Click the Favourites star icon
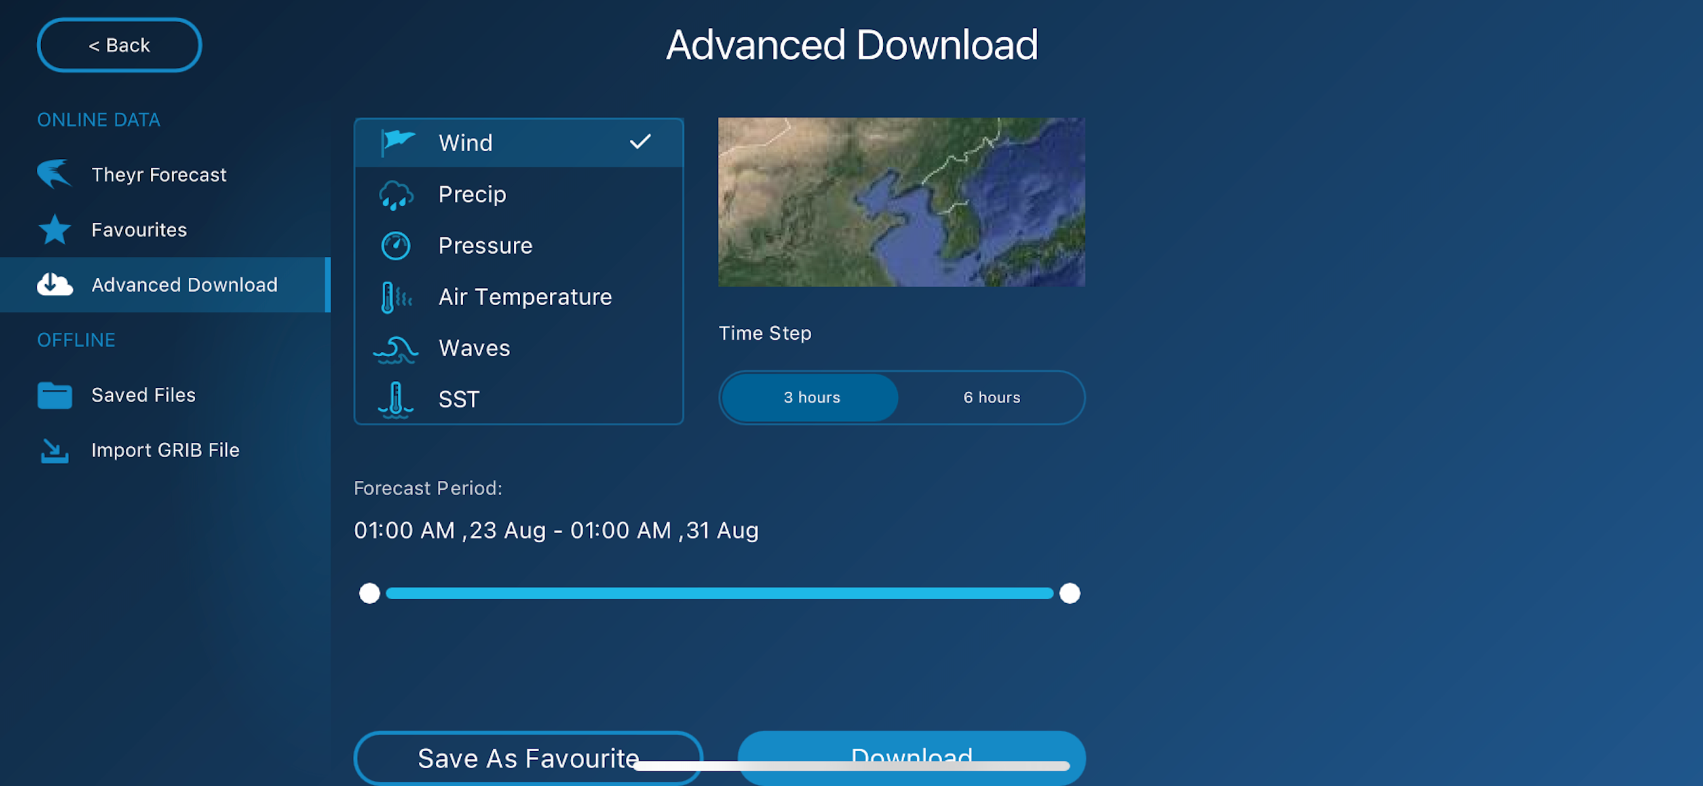Image resolution: width=1703 pixels, height=786 pixels. point(54,230)
